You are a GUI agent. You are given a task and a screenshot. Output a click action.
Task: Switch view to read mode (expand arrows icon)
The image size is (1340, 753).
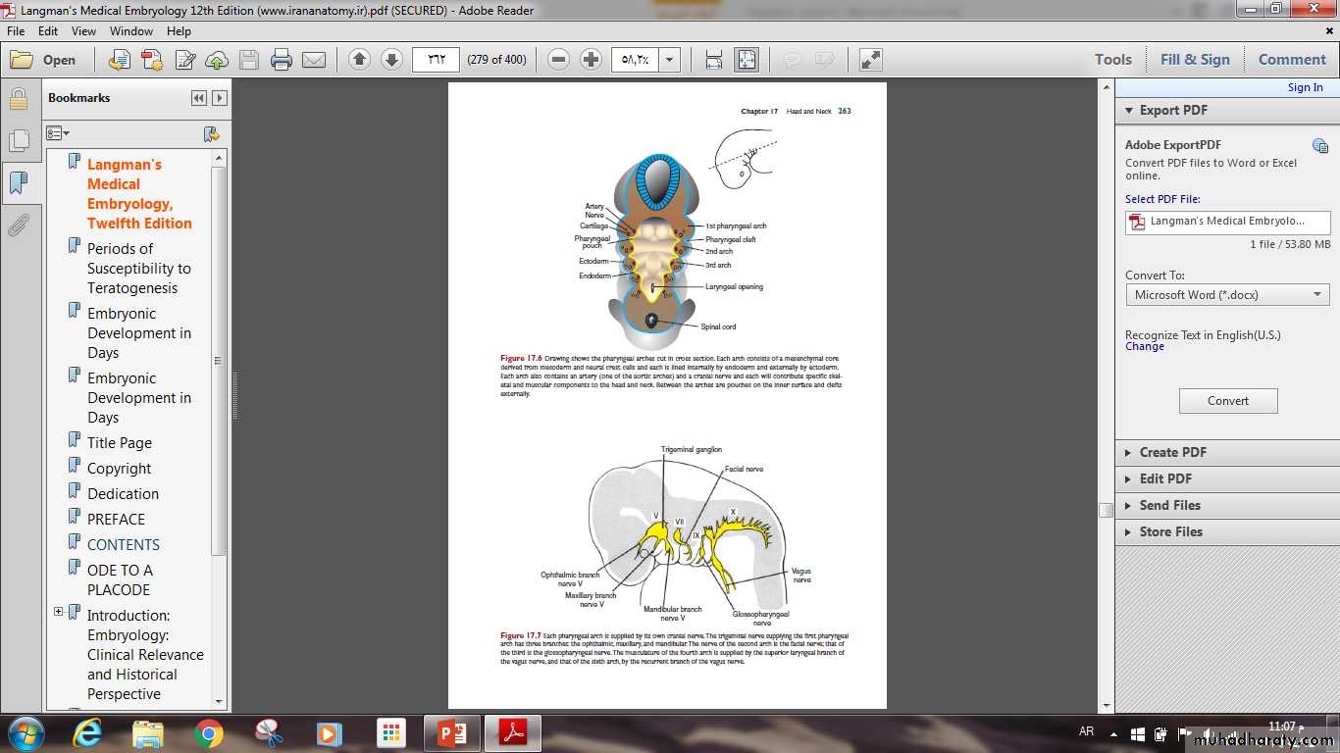pos(870,60)
